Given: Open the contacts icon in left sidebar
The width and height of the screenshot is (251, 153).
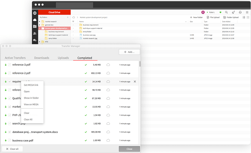Looking at the screenshot, I should click(35, 33).
